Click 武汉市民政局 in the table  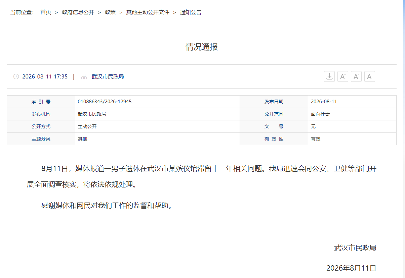[x=92, y=114]
